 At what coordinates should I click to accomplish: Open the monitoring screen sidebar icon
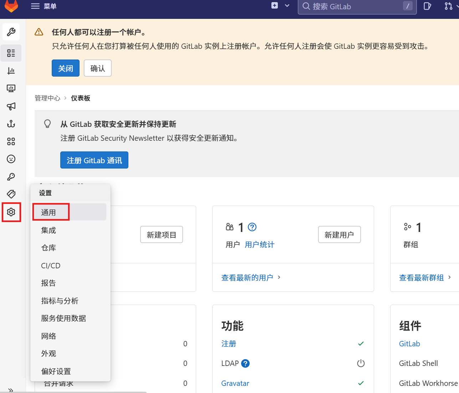(x=11, y=88)
